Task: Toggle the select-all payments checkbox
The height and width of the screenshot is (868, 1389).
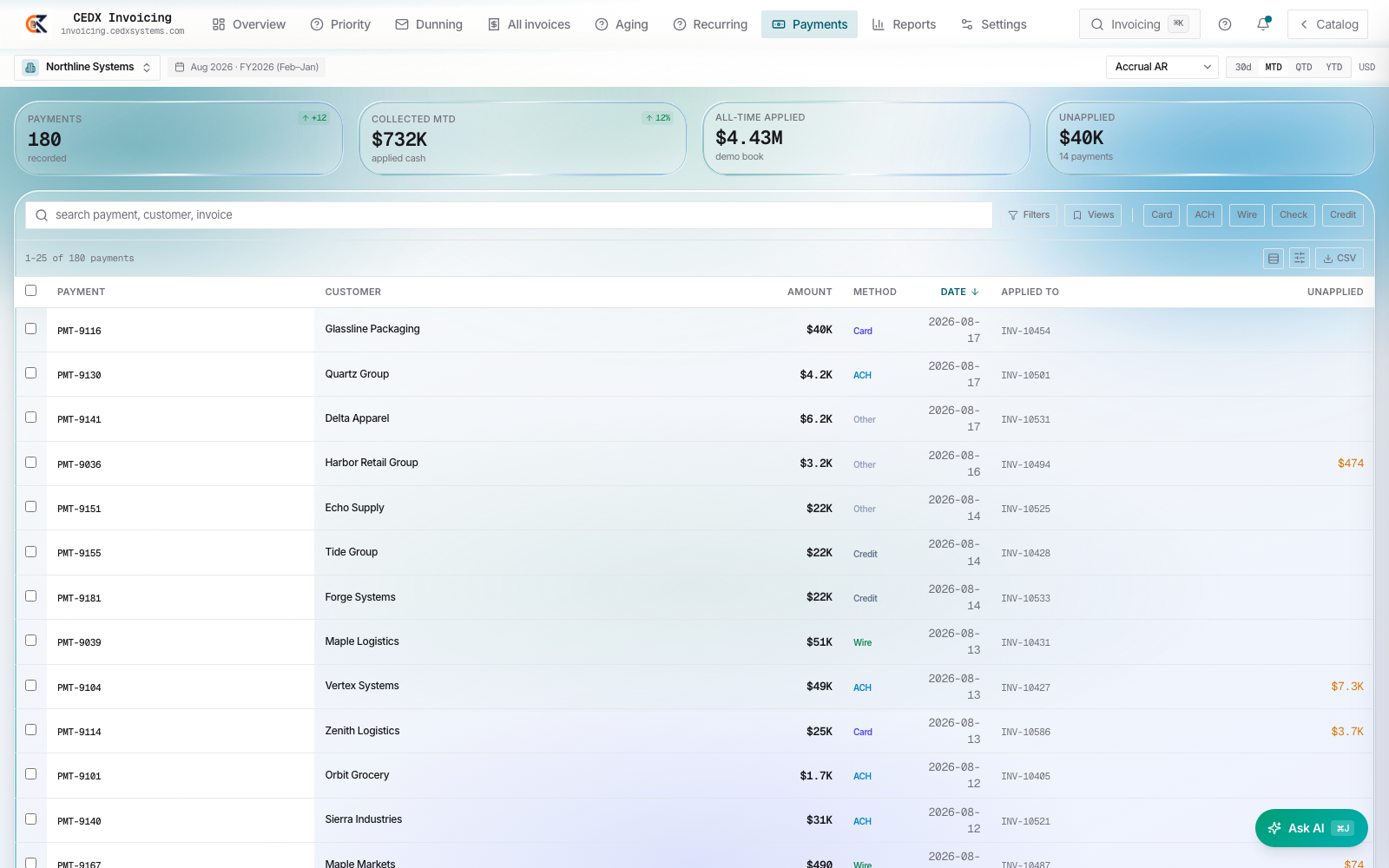Action: pos(31,291)
